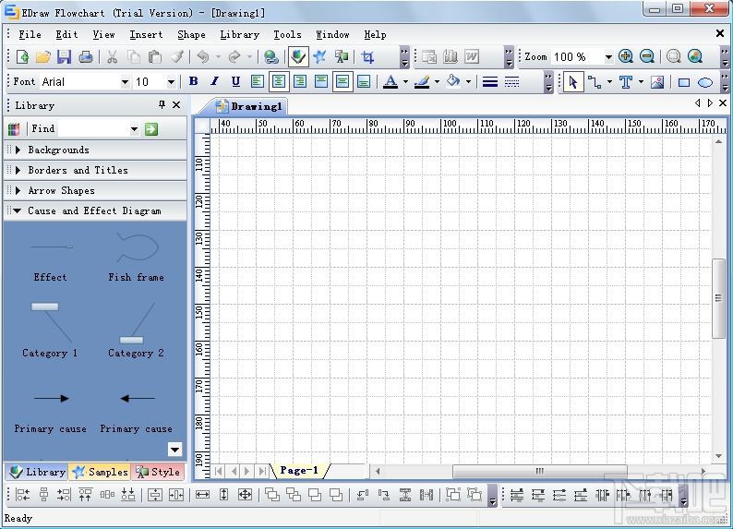
Task: Click the Find search input field
Action: 94,129
